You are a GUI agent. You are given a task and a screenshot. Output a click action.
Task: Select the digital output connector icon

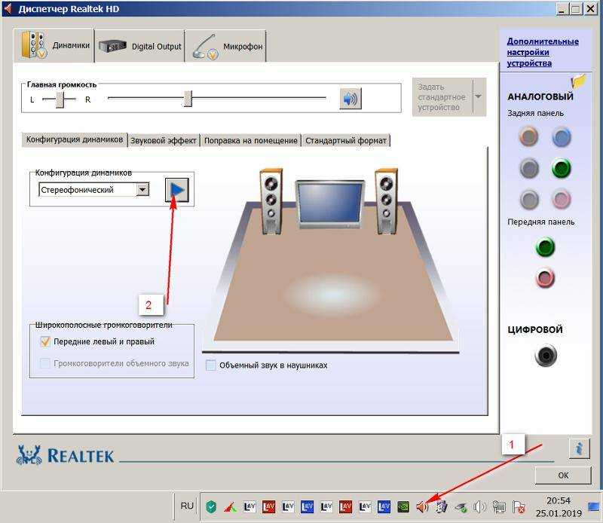point(546,355)
